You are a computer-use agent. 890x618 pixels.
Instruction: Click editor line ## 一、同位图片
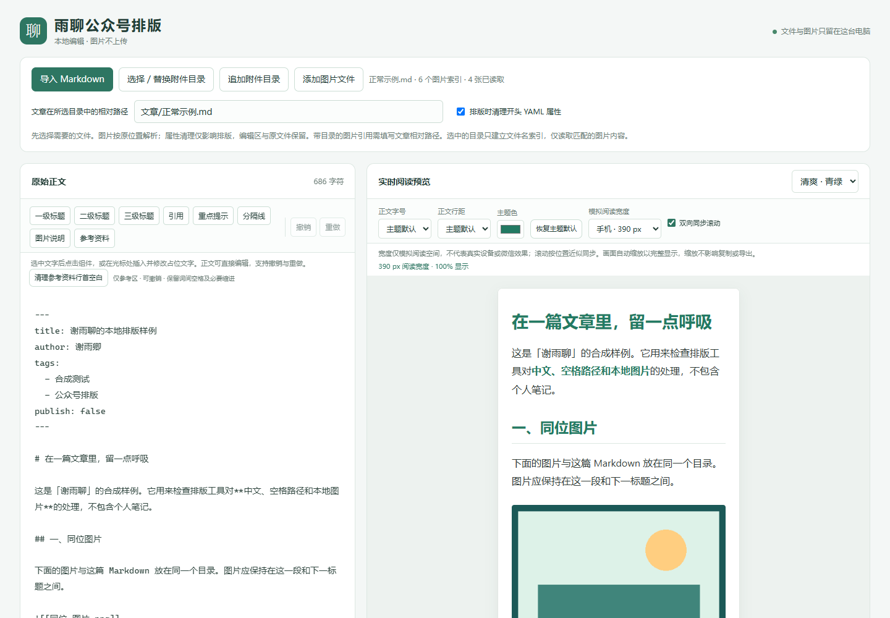pyautogui.click(x=68, y=540)
